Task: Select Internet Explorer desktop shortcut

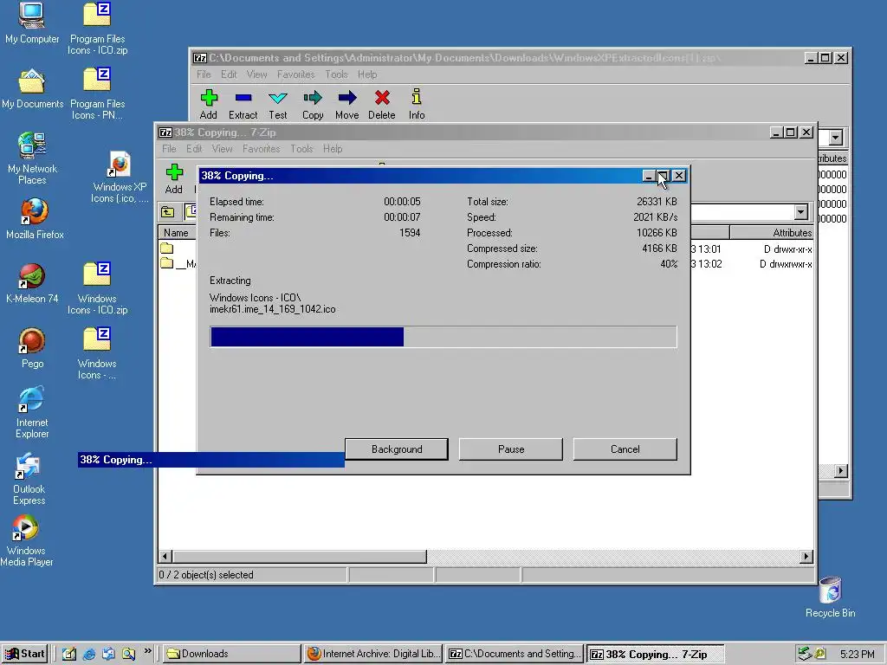Action: [x=32, y=412]
